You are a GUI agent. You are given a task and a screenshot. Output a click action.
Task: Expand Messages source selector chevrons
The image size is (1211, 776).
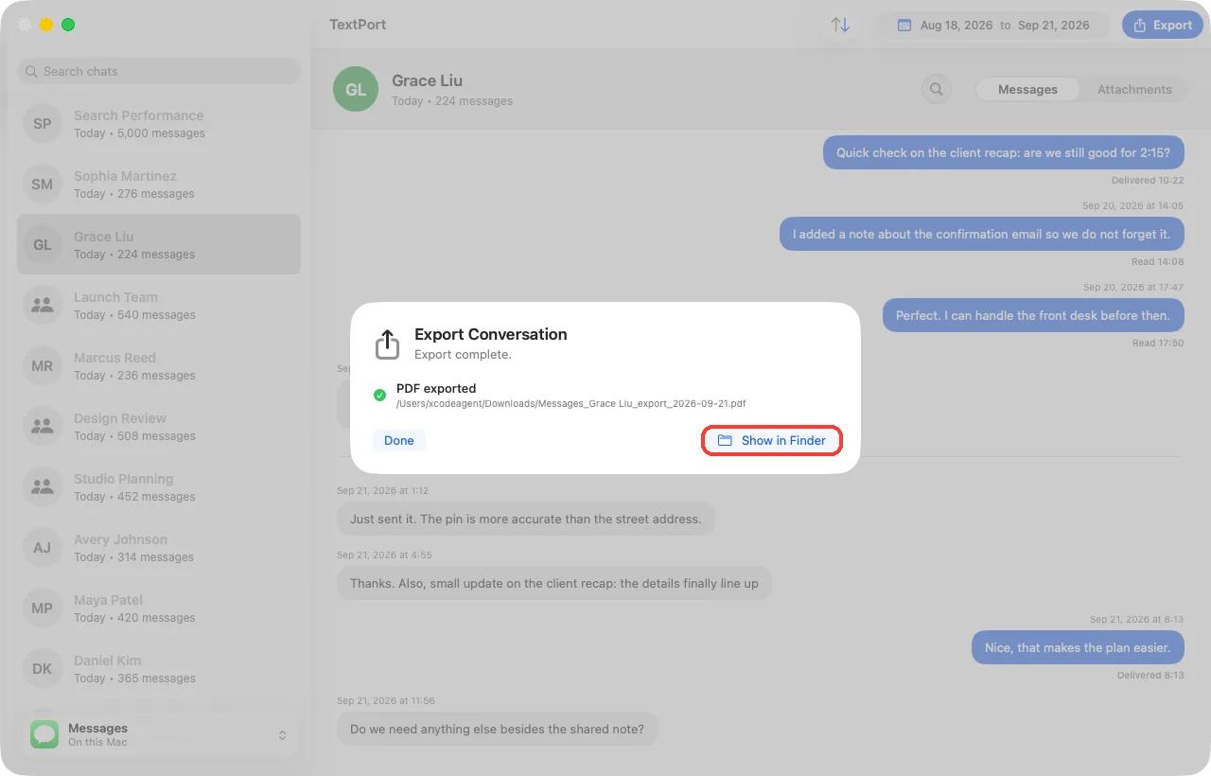coord(282,734)
